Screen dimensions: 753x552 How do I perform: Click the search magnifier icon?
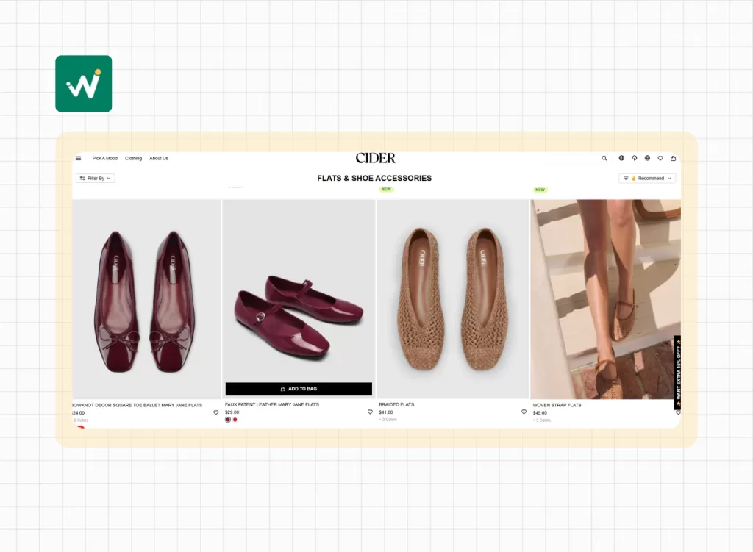point(604,158)
